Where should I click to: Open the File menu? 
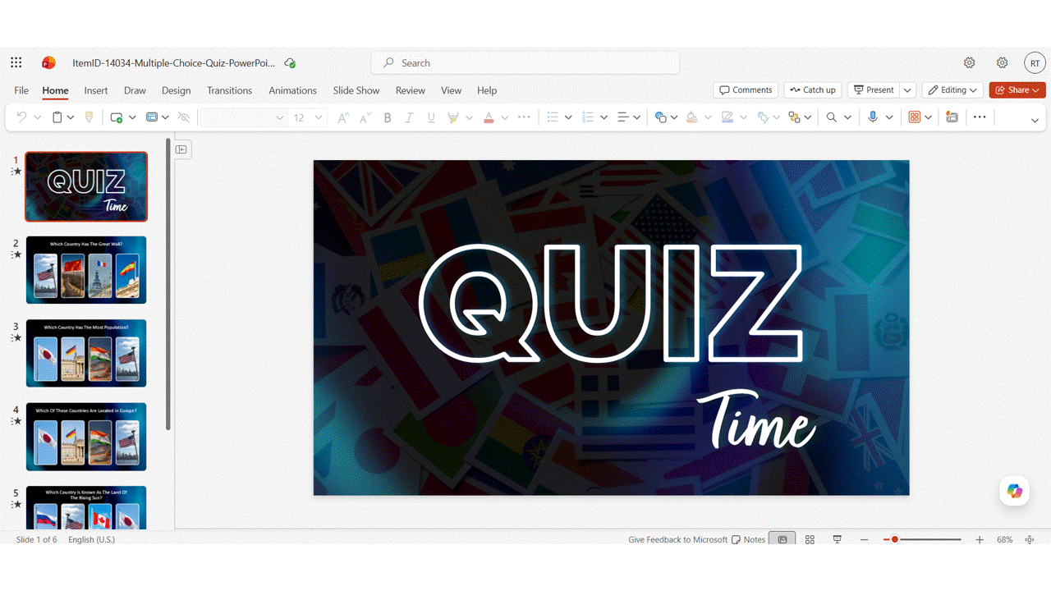[x=21, y=90]
